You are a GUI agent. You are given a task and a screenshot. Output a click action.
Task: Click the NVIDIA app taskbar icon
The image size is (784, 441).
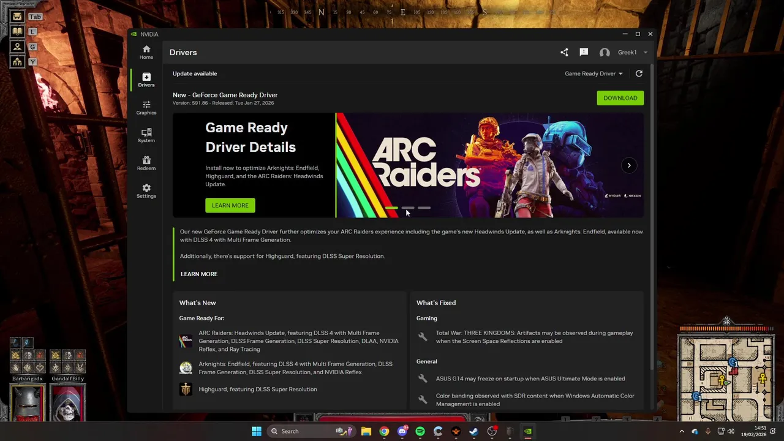click(528, 431)
